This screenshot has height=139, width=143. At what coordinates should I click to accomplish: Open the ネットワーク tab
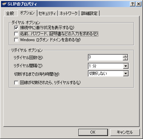(69, 13)
